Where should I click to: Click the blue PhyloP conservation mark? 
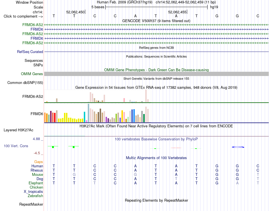tap(238, 147)
